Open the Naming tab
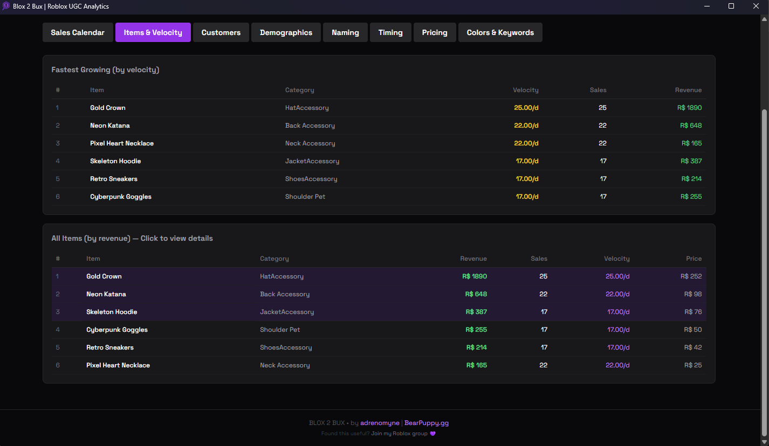 click(345, 32)
